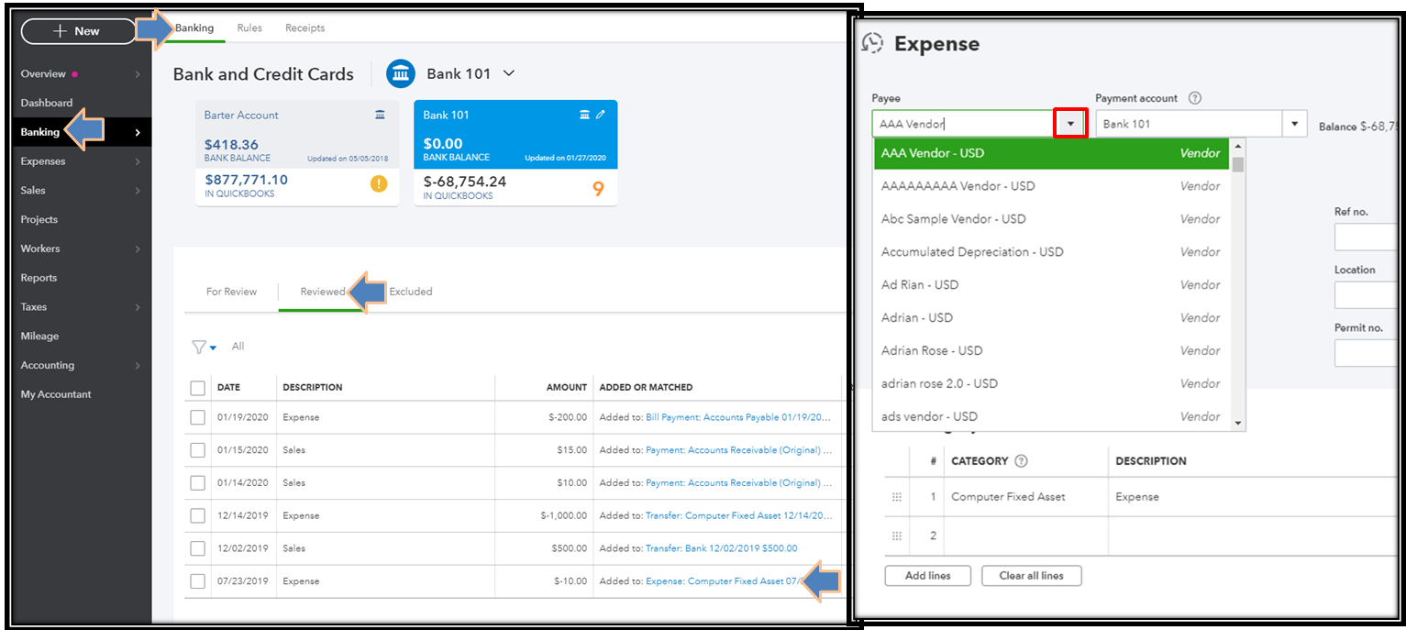
Task: Open the Payee dropdown arrow
Action: (x=1070, y=124)
